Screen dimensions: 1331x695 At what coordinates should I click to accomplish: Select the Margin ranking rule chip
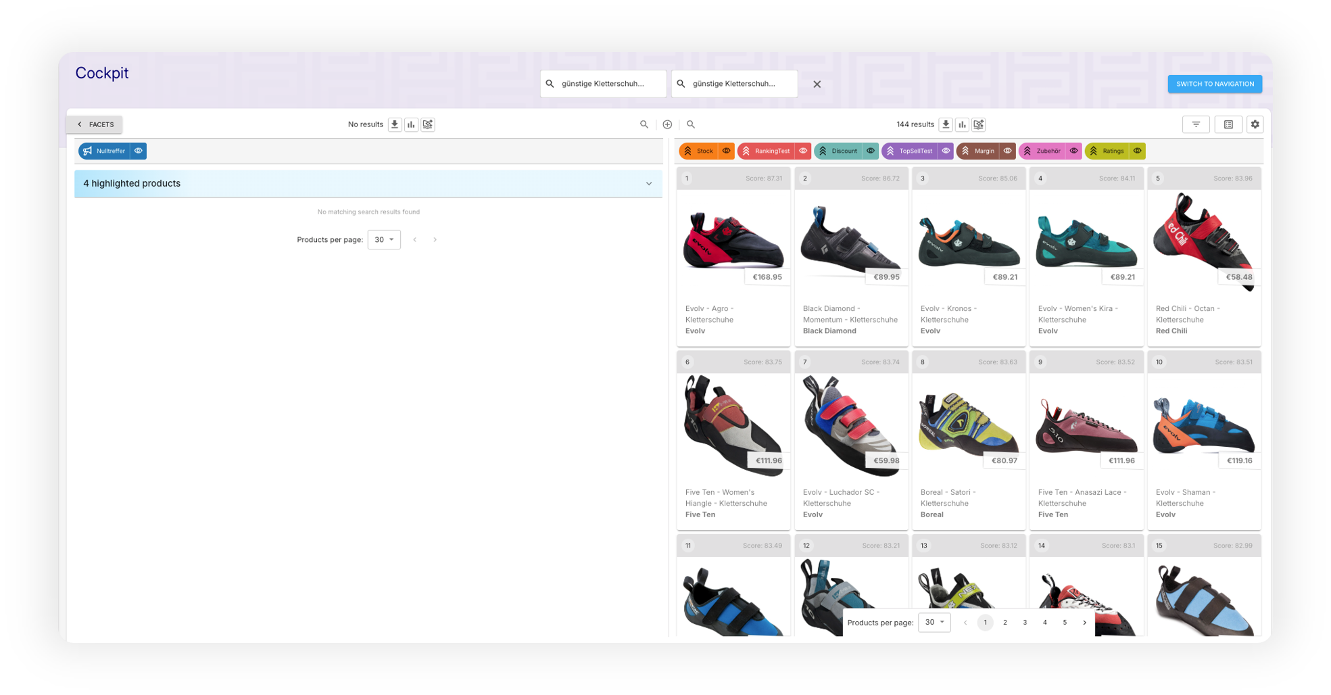(977, 151)
